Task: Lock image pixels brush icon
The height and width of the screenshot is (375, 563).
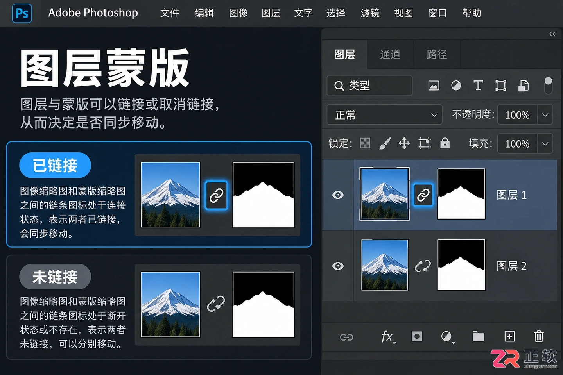Action: click(385, 143)
